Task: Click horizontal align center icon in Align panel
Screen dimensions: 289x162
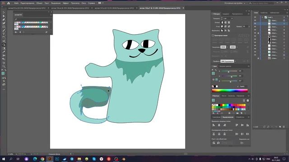Action: [x=219, y=125]
